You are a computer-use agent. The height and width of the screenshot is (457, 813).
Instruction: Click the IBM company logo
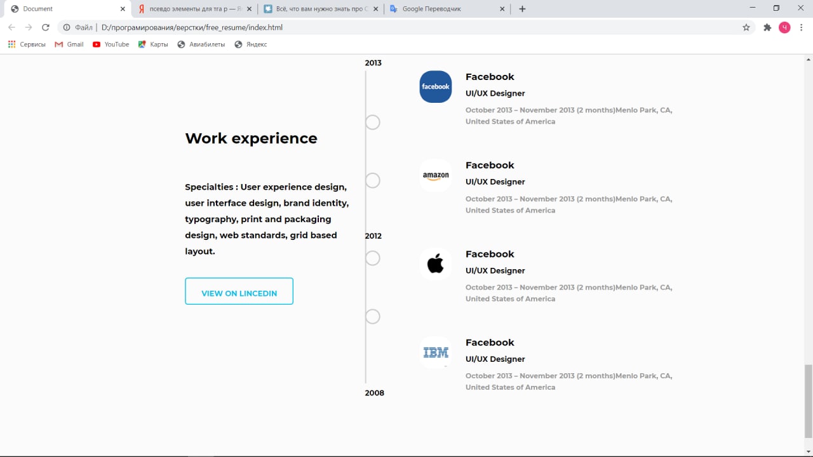coord(436,352)
